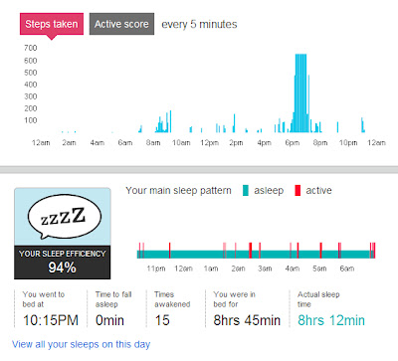This screenshot has height=361, width=398.
Task: Click the active marker cluster after 6am
Action: [373, 251]
